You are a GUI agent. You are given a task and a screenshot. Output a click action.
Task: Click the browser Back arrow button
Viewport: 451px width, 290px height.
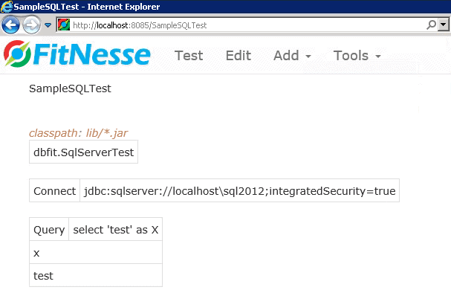pos(10,25)
